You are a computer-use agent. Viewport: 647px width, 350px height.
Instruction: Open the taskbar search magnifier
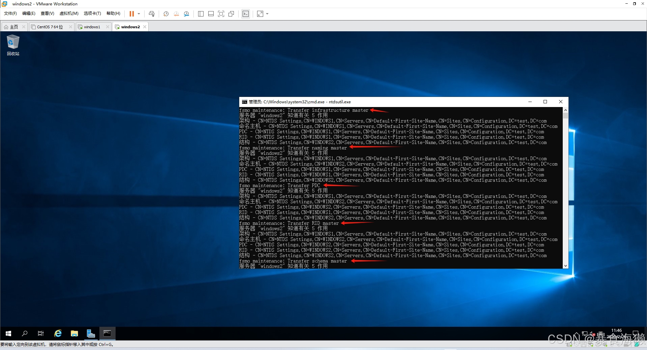pyautogui.click(x=25, y=334)
